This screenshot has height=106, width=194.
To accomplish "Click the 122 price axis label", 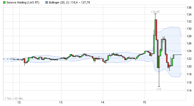I will pyautogui.click(x=189, y=59).
